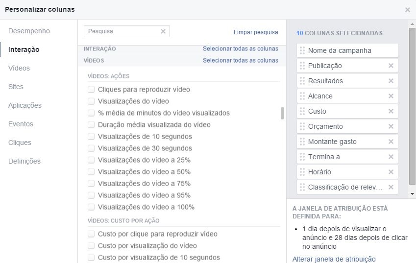Grab the drag handle of Montante gasto
The width and height of the screenshot is (416, 263).
tap(302, 142)
